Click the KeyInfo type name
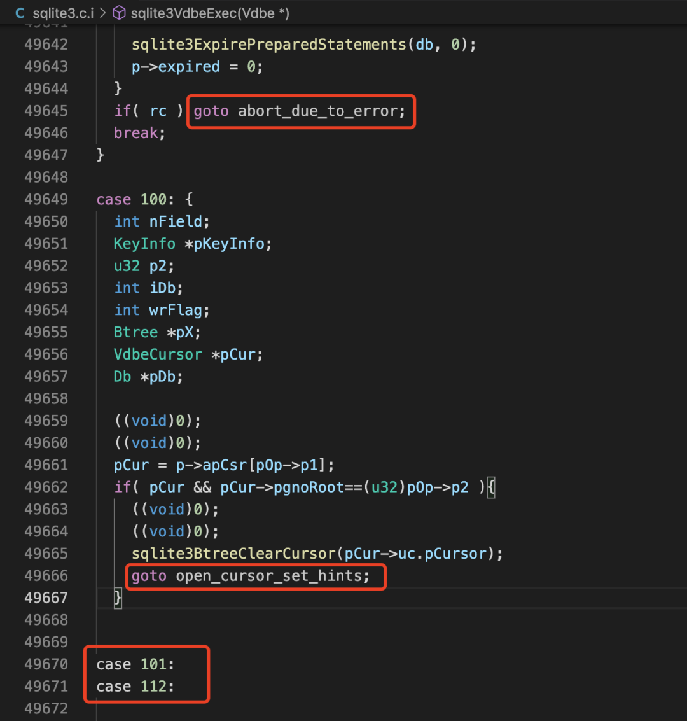Viewport: 687px width, 721px height. 144,244
